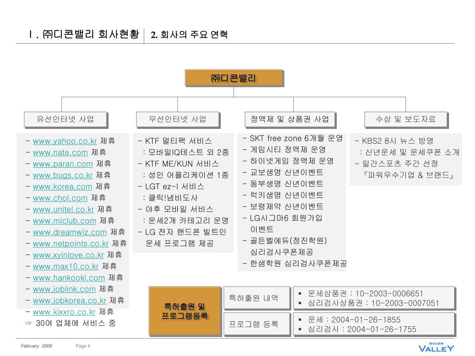The width and height of the screenshot is (475, 356).
Task: Click the www.jobkorea.co.kr link
Action: tap(70, 300)
